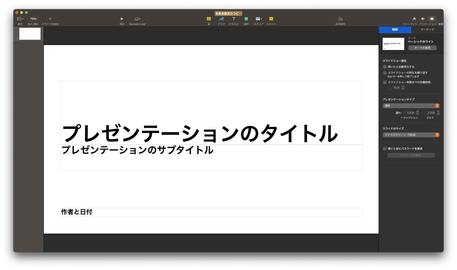Click the 名称未設定のコピー document title
457x270 pixels.
point(228,13)
